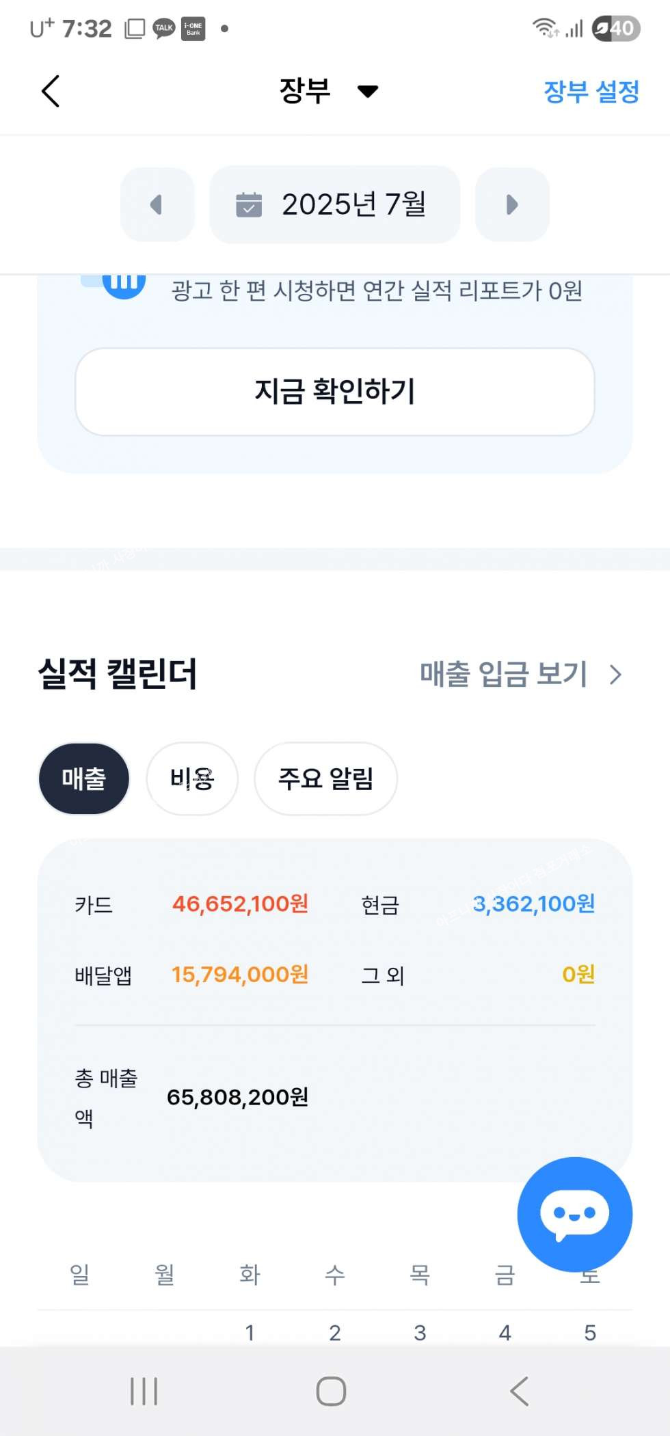Tap chevron next to 매출 입금 보기
670x1436 pixels.
615,675
